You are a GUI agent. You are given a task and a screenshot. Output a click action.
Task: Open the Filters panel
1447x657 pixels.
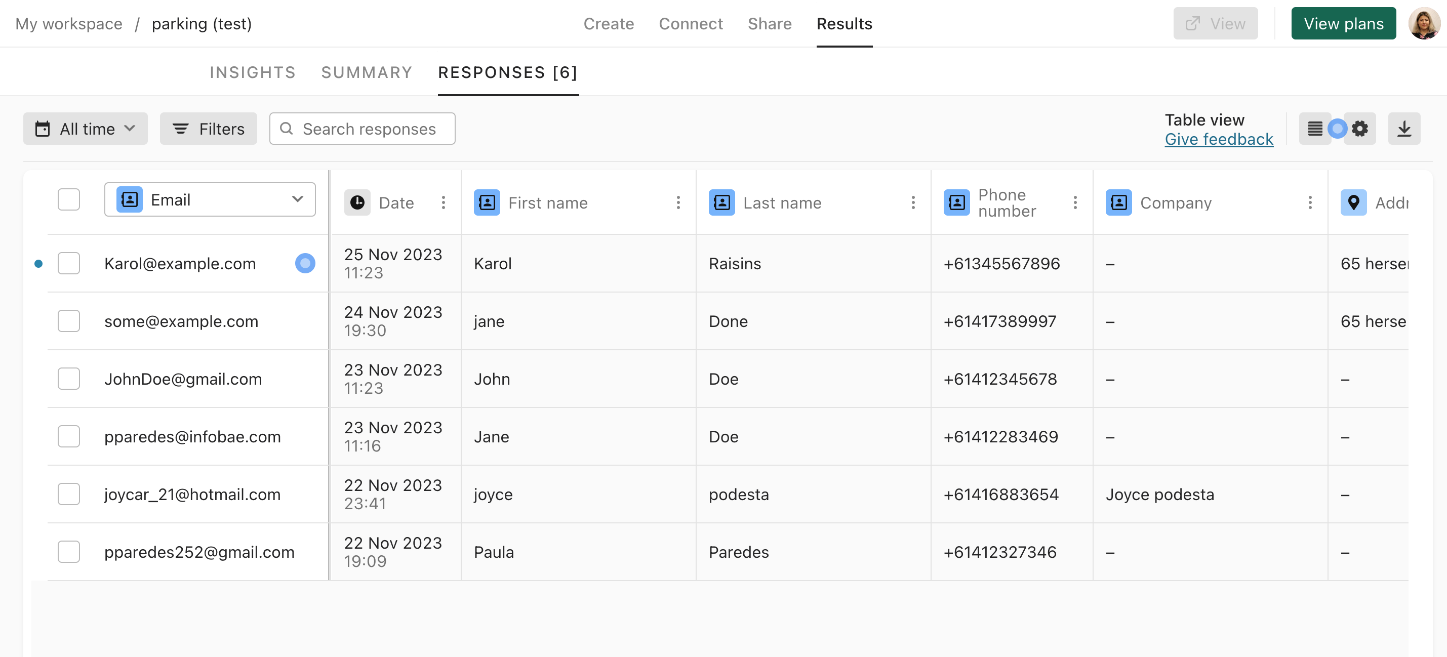(x=209, y=129)
